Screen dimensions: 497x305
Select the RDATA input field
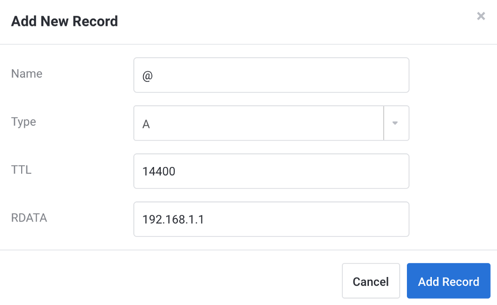click(271, 219)
